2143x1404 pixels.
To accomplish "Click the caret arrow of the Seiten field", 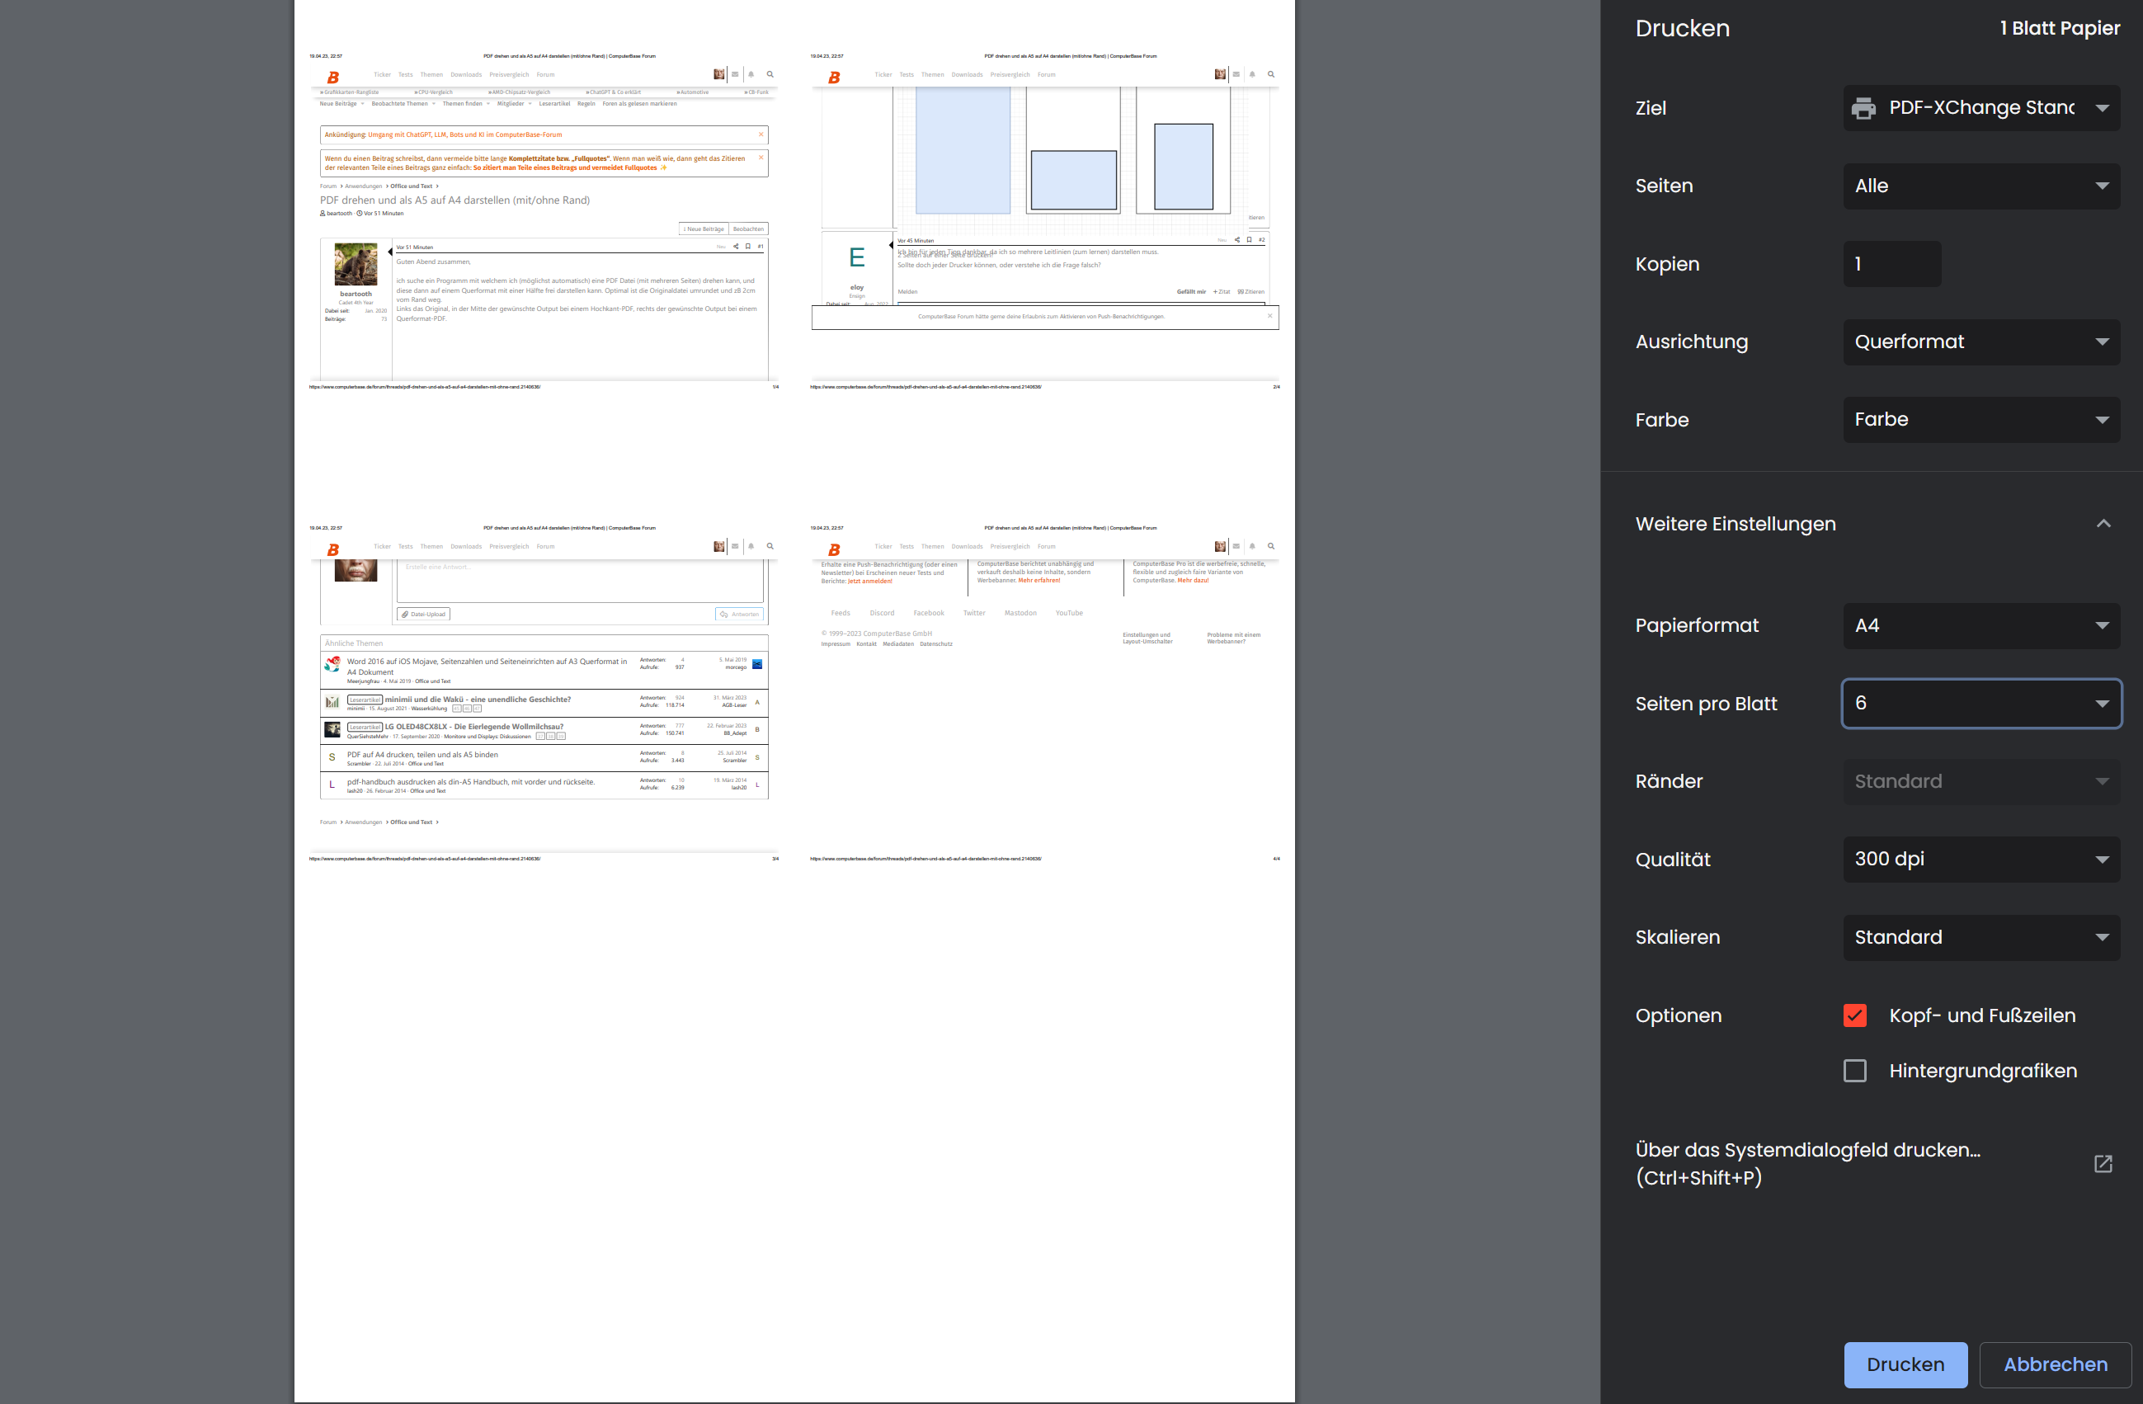I will pyautogui.click(x=2102, y=186).
